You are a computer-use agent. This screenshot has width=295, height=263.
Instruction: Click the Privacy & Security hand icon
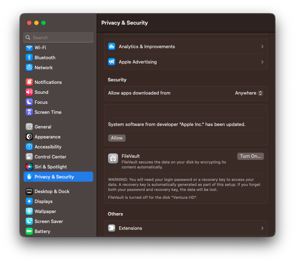29,177
